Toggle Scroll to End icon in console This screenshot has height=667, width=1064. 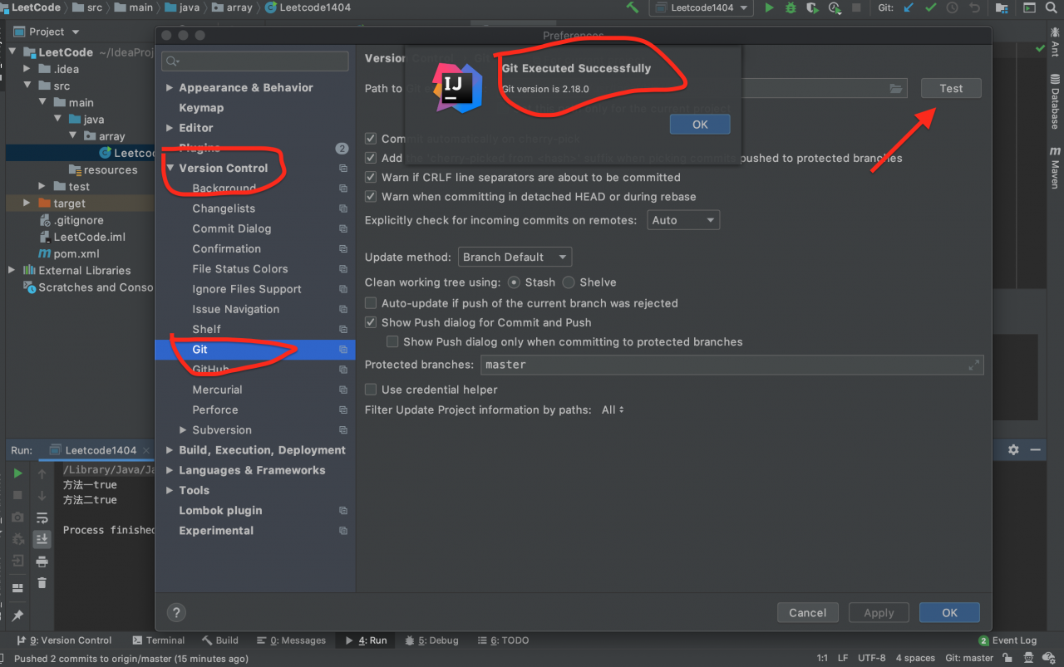42,539
